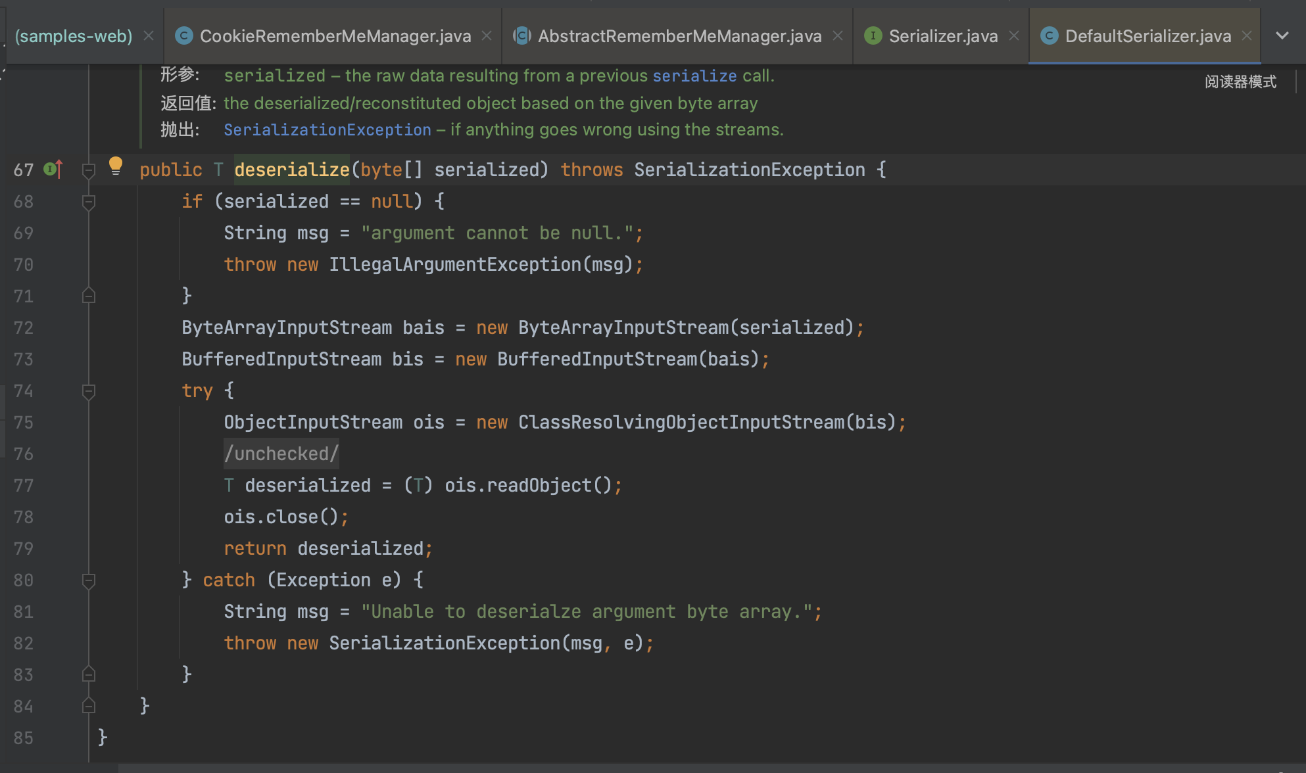
Task: Click the /unchecked/ folded comment
Action: (281, 454)
